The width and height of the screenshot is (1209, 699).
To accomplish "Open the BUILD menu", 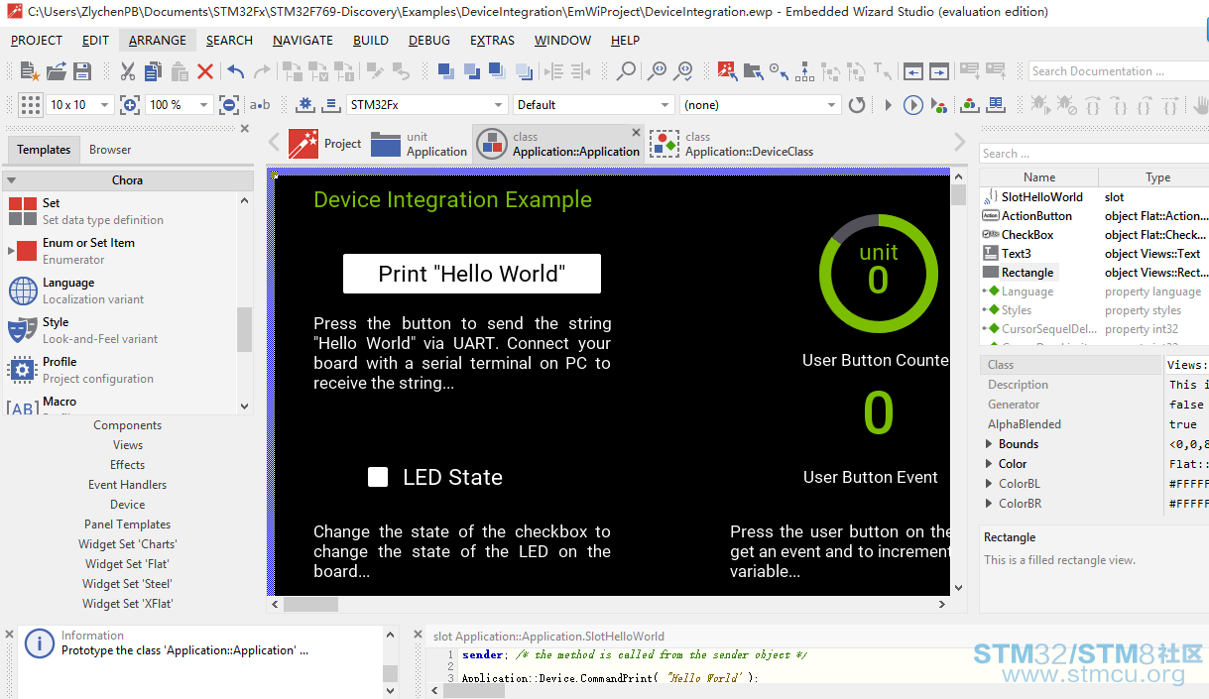I will [371, 41].
